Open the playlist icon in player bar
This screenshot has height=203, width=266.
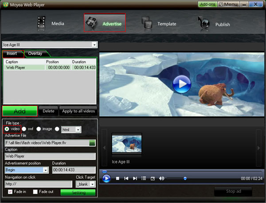tap(144, 179)
